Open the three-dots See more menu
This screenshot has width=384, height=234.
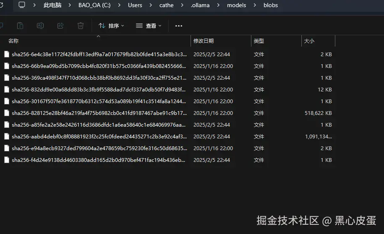(178, 26)
